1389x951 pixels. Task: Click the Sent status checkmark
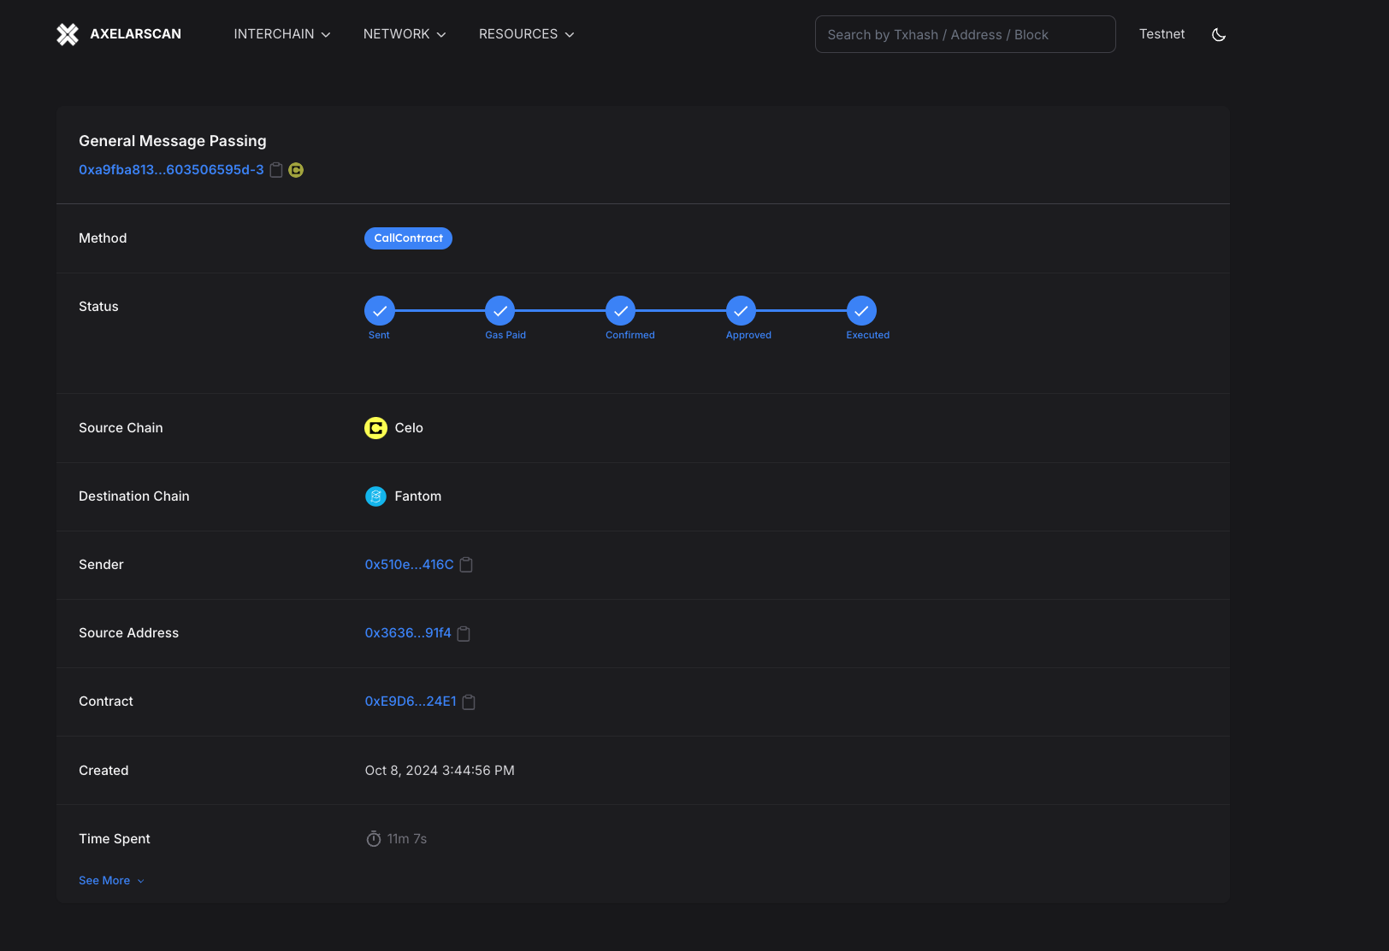tap(380, 311)
